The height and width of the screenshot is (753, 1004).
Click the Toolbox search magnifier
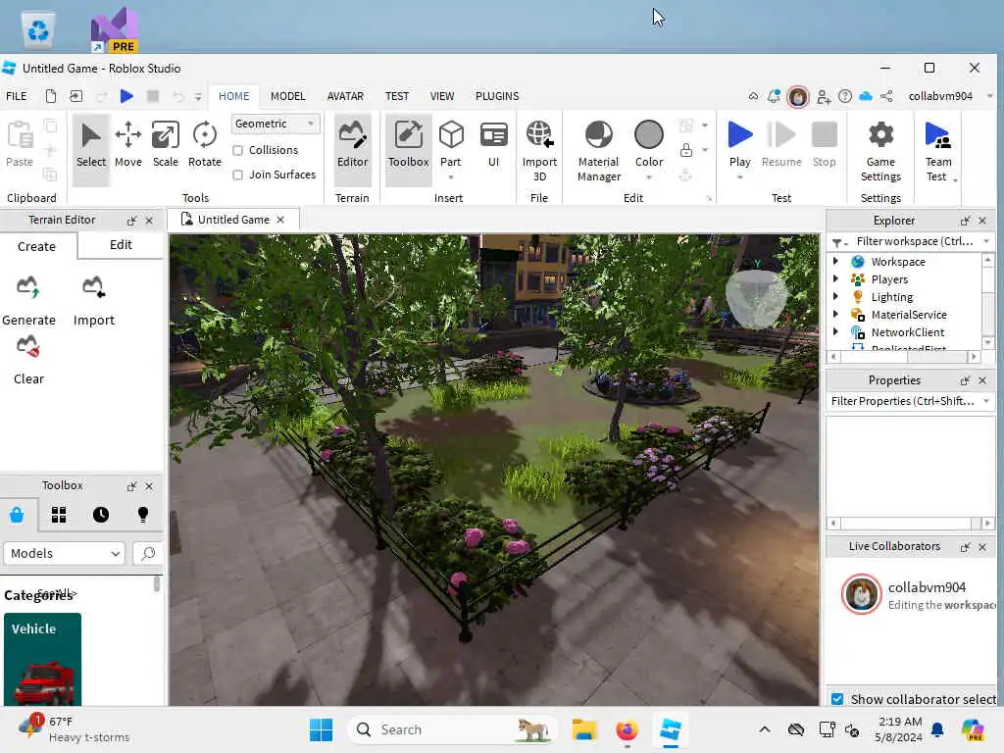tap(148, 553)
